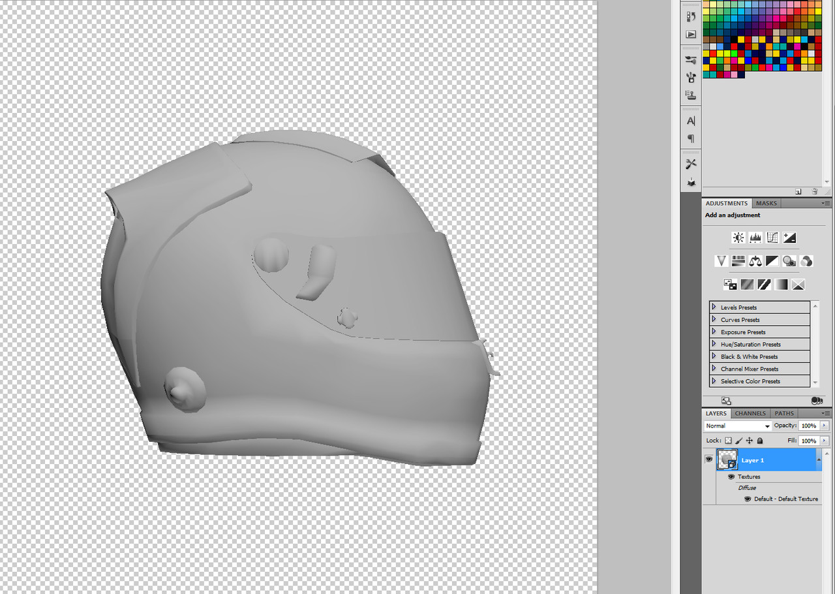Collapse Layer 1 texture list arrow
Image resolution: width=835 pixels, height=594 pixels.
tap(819, 460)
